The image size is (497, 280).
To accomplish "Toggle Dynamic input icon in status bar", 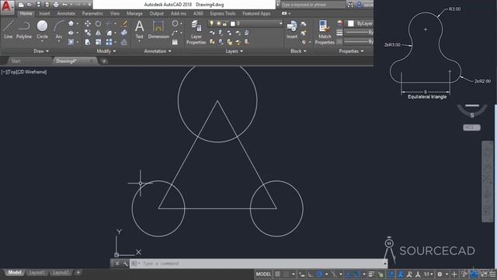I will tap(302, 274).
